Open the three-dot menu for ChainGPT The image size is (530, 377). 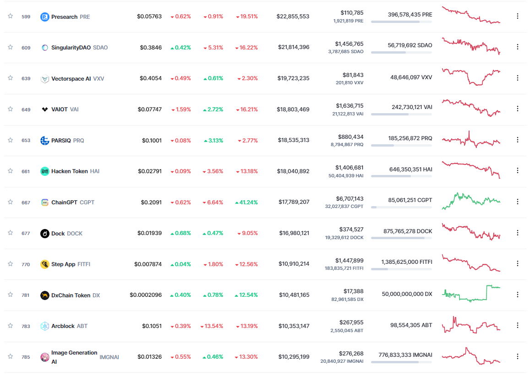click(x=518, y=202)
